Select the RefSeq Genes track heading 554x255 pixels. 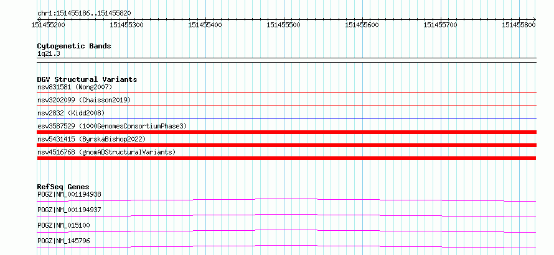[63, 187]
